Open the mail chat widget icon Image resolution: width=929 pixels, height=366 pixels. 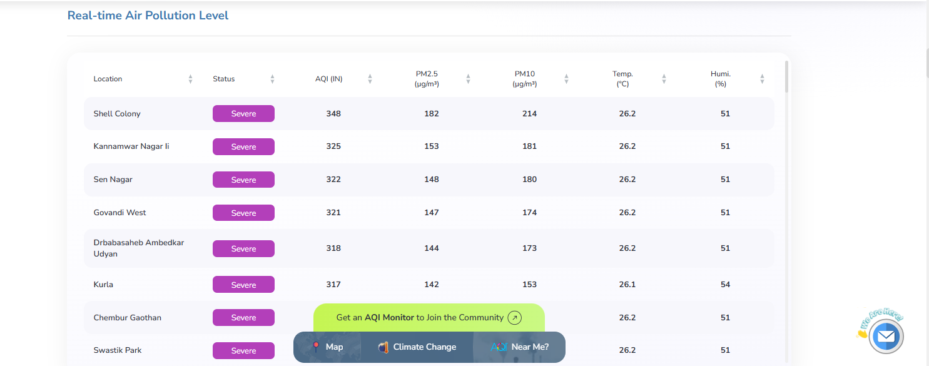pyautogui.click(x=885, y=337)
